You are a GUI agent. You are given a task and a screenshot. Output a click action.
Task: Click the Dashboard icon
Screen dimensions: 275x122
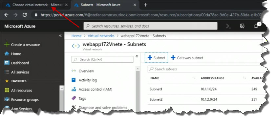pos(7,63)
